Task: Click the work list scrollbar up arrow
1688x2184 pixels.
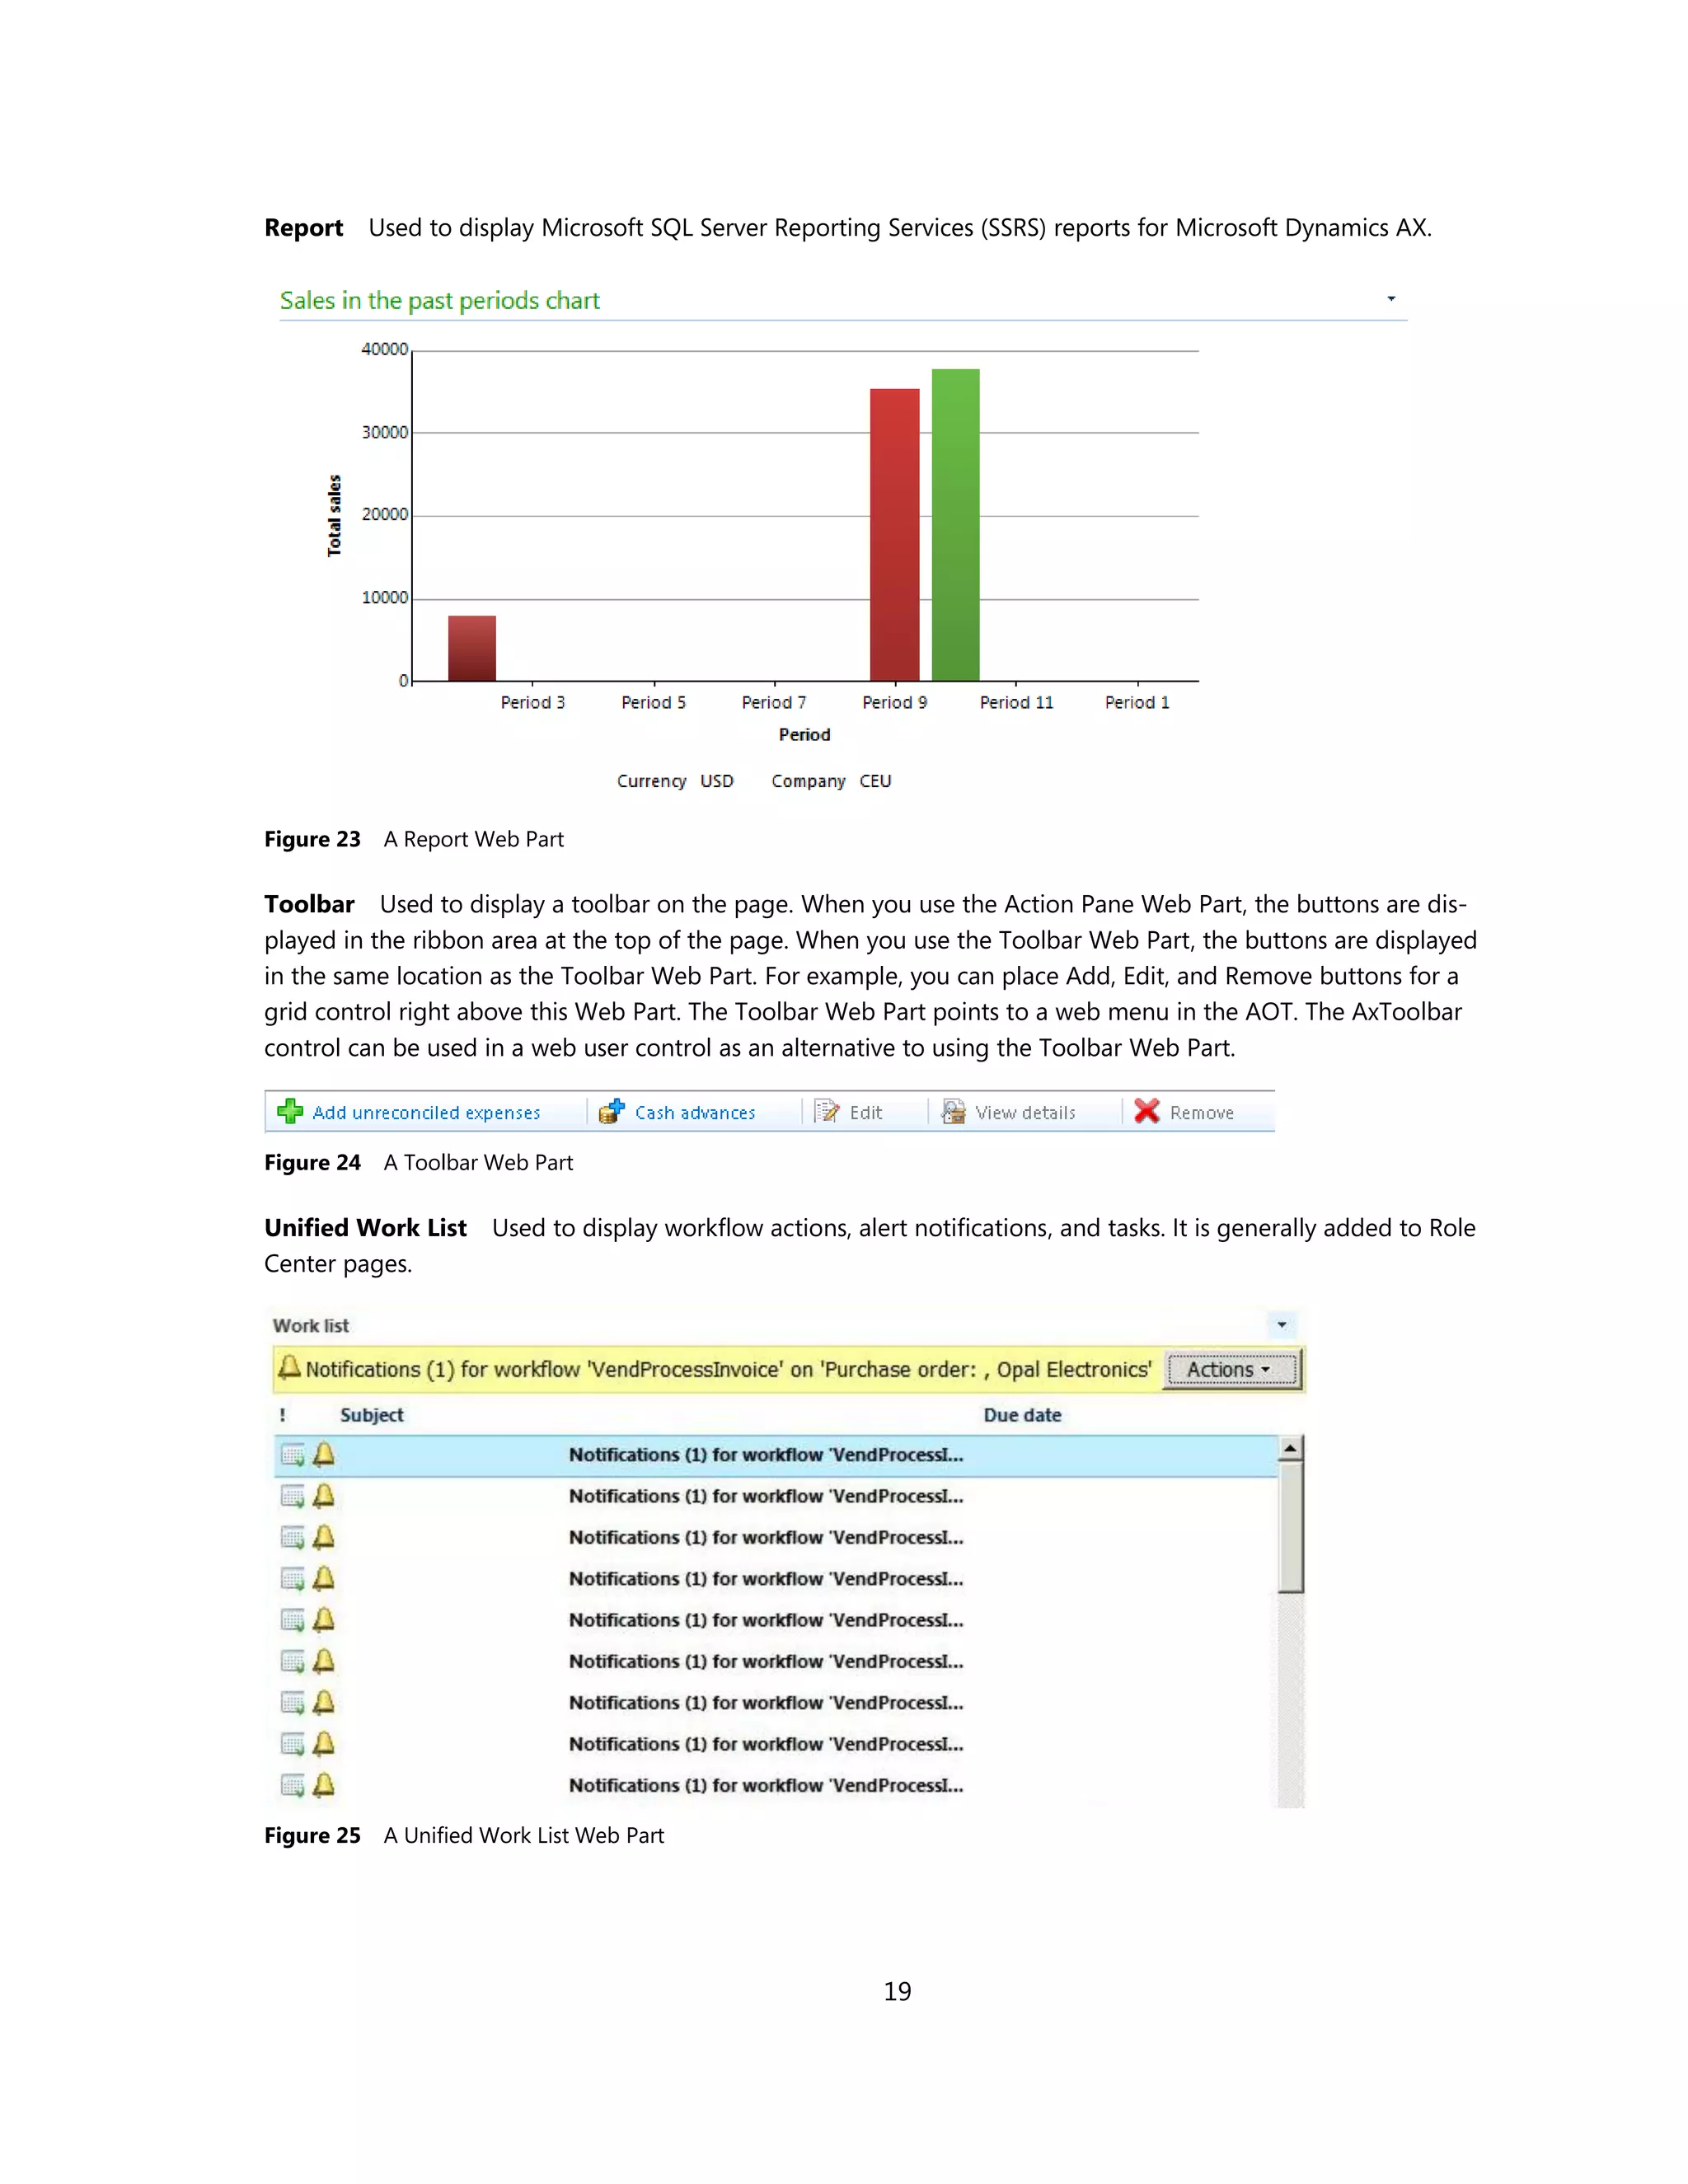Action: click(1290, 1448)
